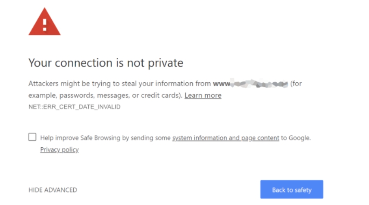Click the blurred website address
The image size is (369, 205).
pos(260,84)
